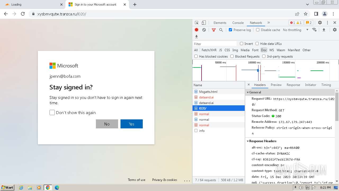Image resolution: width=339 pixels, height=191 pixels.
Task: Open Network panel settings gear
Action: [335, 30]
